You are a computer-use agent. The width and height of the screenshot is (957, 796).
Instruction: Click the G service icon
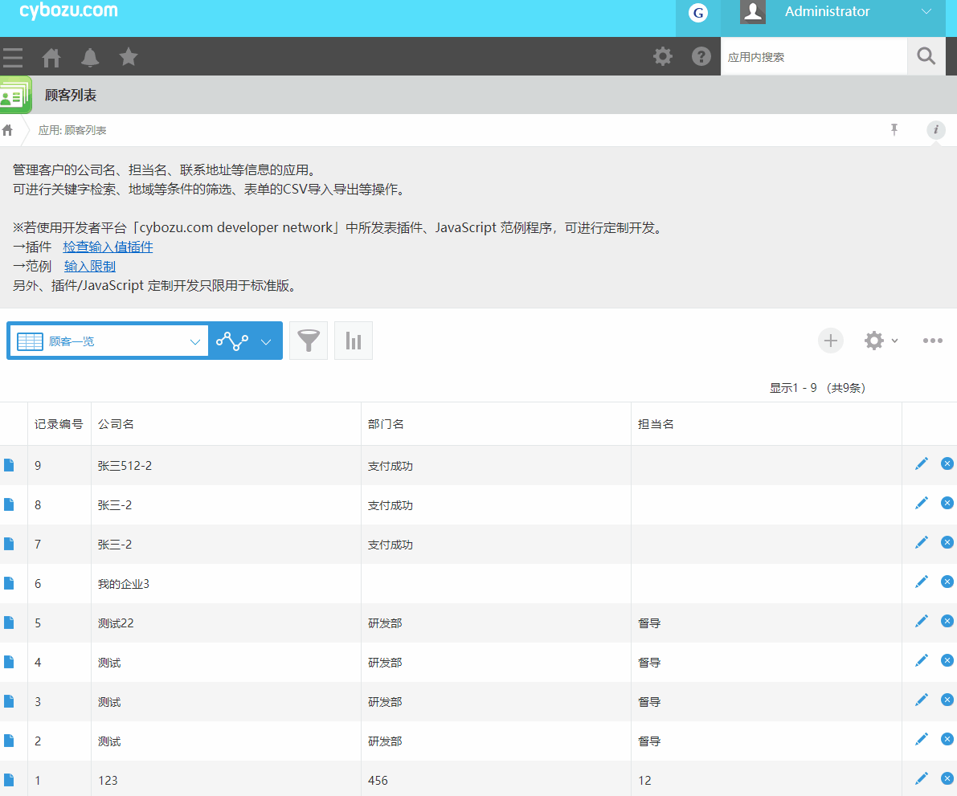697,13
